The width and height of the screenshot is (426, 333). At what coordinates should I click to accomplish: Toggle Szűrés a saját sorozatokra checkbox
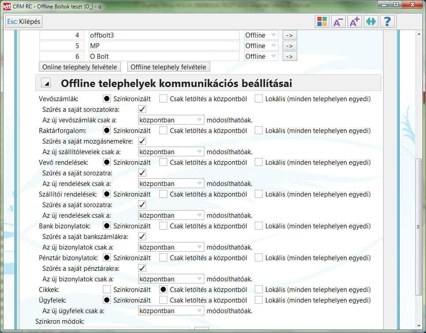142,109
